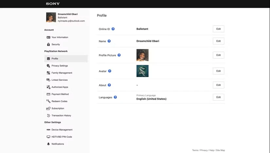Open Privacy Settings section
Viewport: 270px width, 153px height.
click(x=60, y=66)
